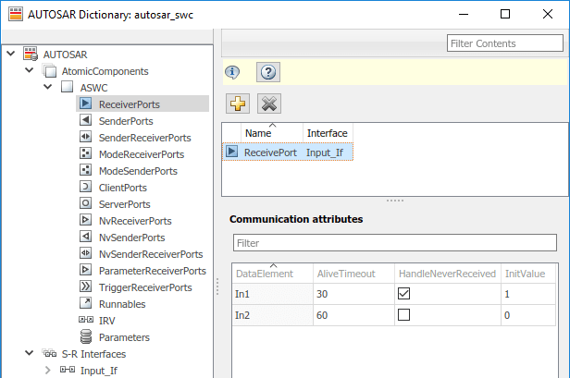Click the IRV icon in tree

(86, 321)
